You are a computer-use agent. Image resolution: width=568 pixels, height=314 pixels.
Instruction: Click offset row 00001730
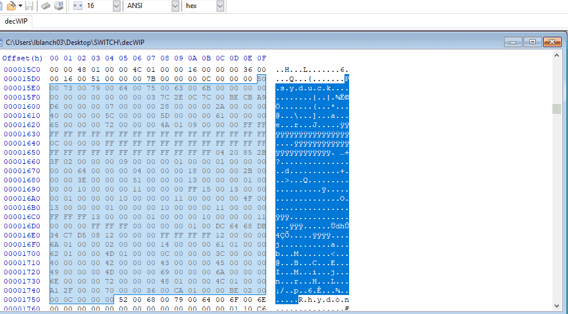[22, 281]
